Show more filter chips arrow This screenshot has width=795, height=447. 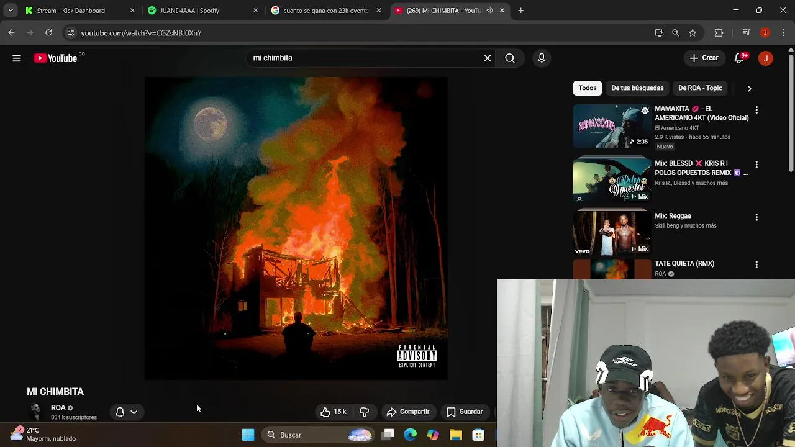[x=749, y=88]
